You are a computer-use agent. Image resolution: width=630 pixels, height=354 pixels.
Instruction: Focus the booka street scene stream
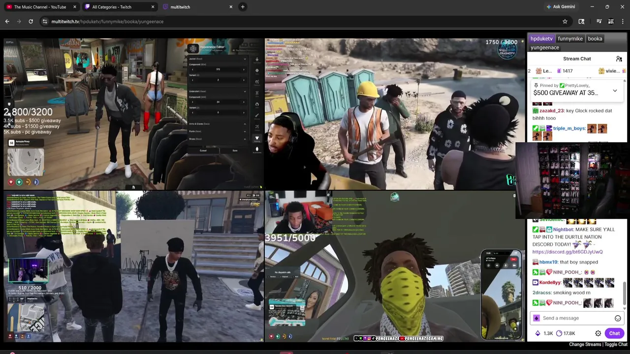click(x=133, y=266)
